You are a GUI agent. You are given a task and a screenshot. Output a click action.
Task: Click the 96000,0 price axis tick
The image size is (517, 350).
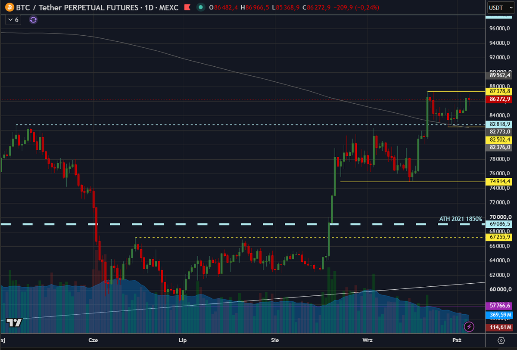499,29
